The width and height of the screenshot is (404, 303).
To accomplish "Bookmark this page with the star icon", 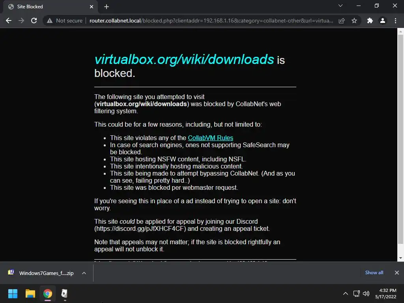I will click(354, 21).
